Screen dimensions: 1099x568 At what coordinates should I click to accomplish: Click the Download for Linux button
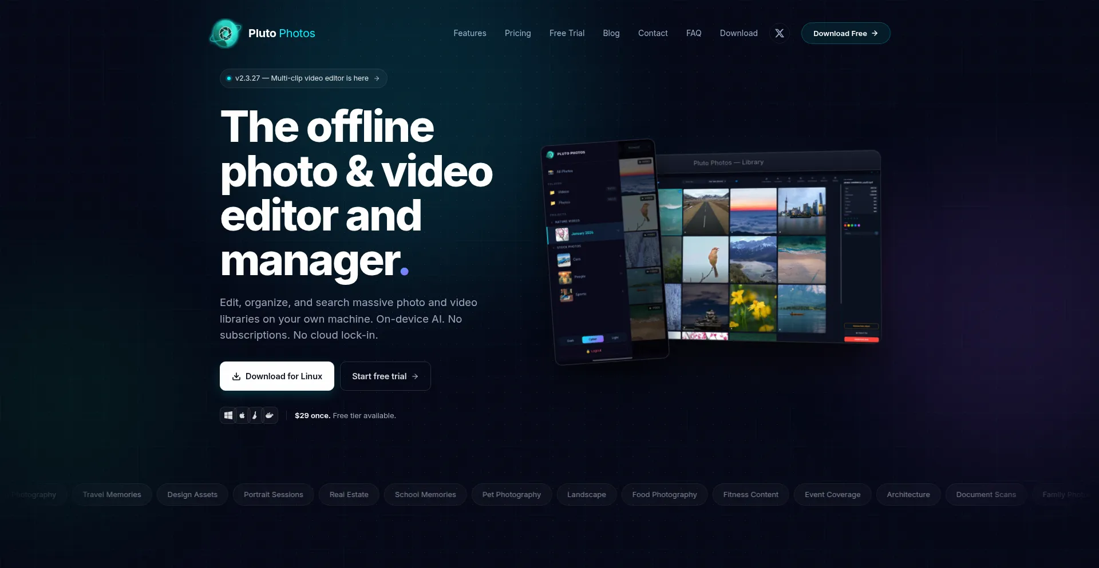click(x=277, y=376)
